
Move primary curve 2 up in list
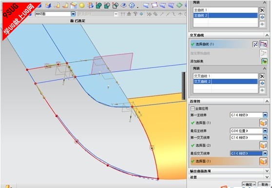[x=262, y=17]
